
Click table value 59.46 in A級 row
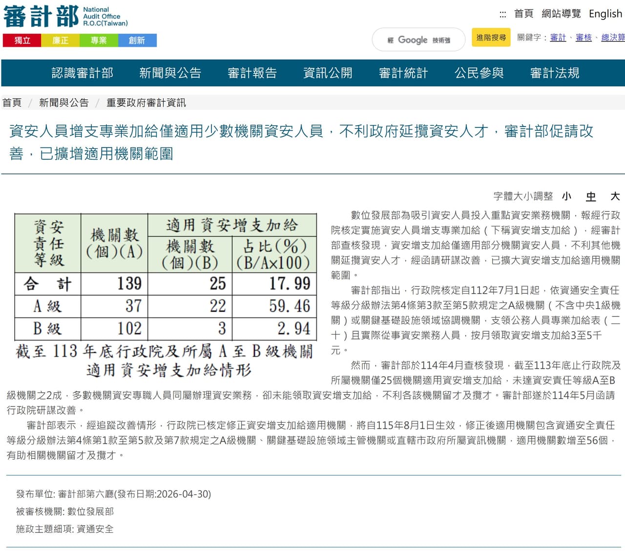[x=290, y=306]
